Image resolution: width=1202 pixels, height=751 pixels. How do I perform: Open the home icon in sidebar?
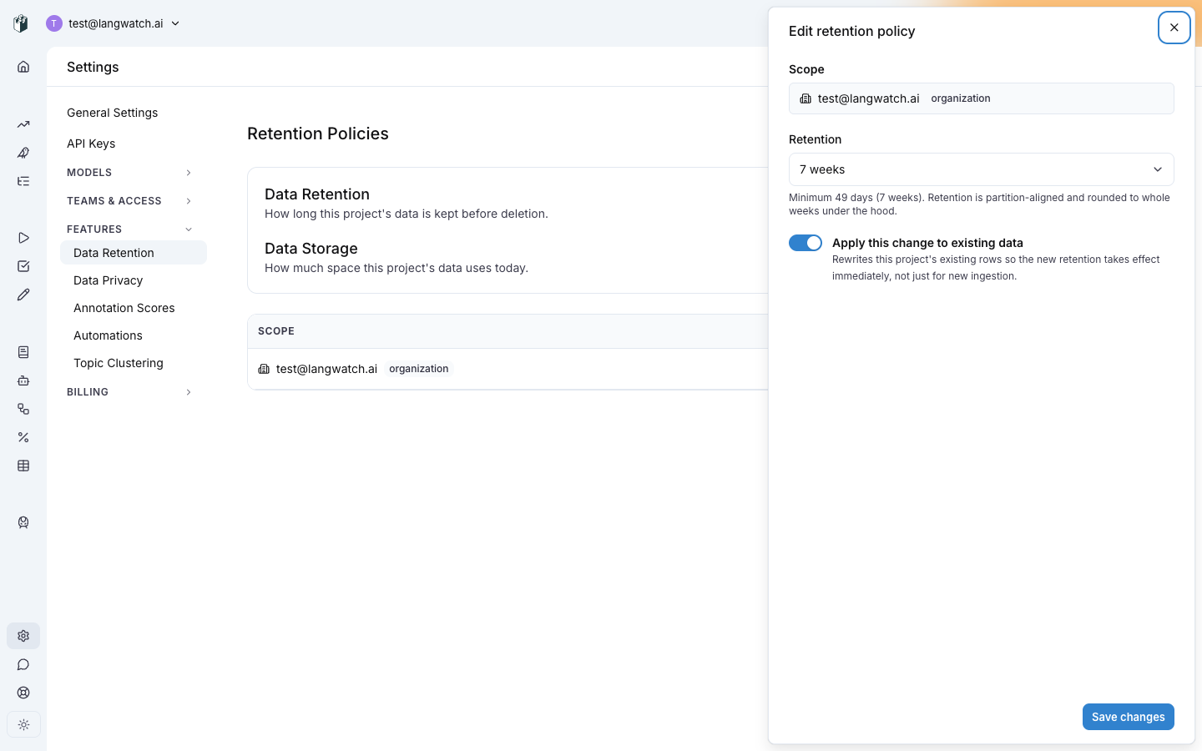(x=23, y=67)
